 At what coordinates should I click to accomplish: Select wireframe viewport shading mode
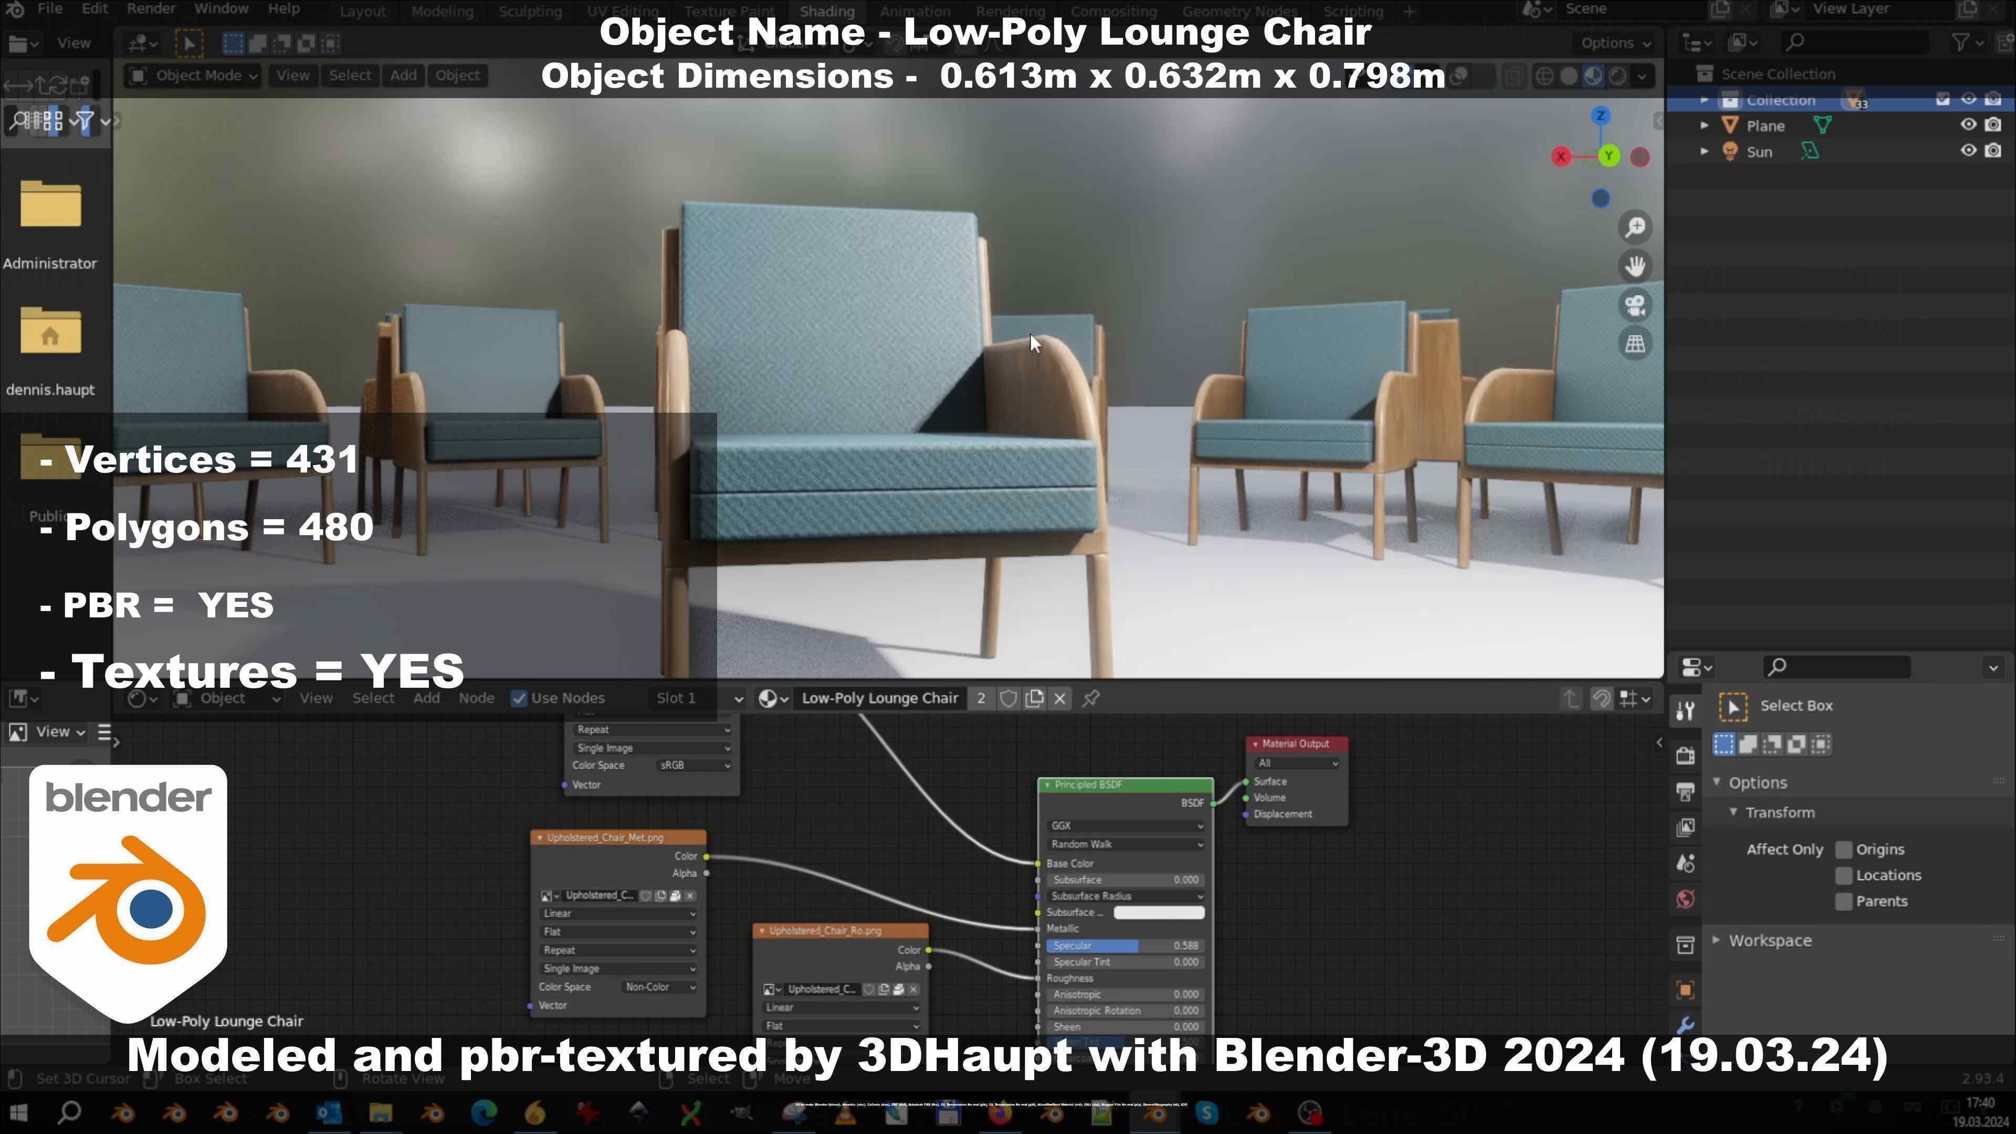click(x=1544, y=76)
